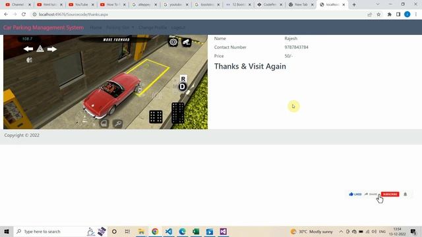Click the camera view icon in game image

(x=187, y=42)
